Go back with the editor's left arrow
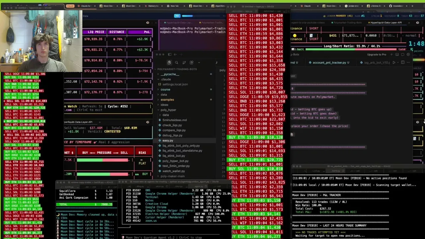 175,54
